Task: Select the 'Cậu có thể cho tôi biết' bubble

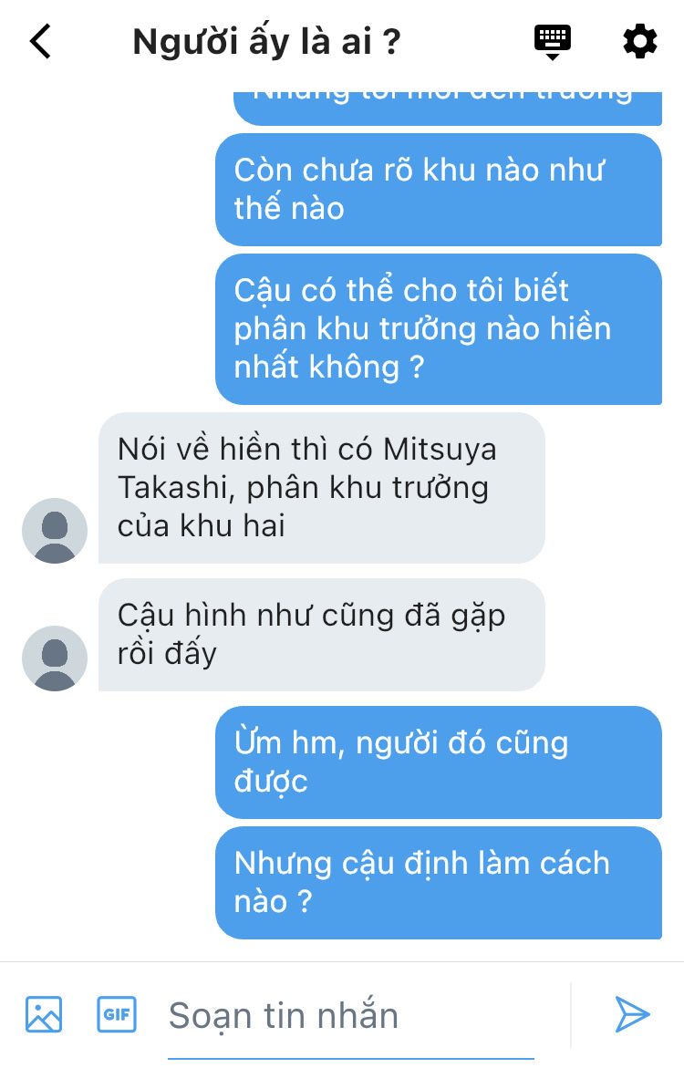Action: (439, 329)
